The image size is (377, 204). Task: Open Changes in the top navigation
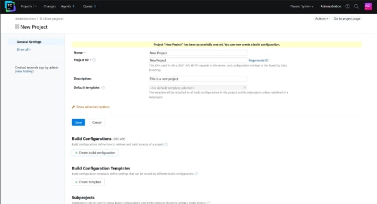[x=49, y=6]
